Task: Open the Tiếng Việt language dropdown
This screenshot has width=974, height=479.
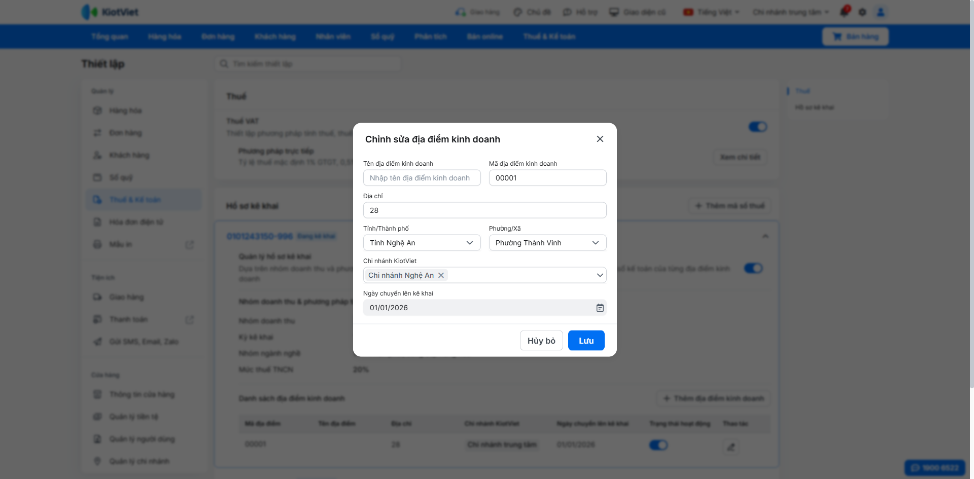Action: point(711,12)
